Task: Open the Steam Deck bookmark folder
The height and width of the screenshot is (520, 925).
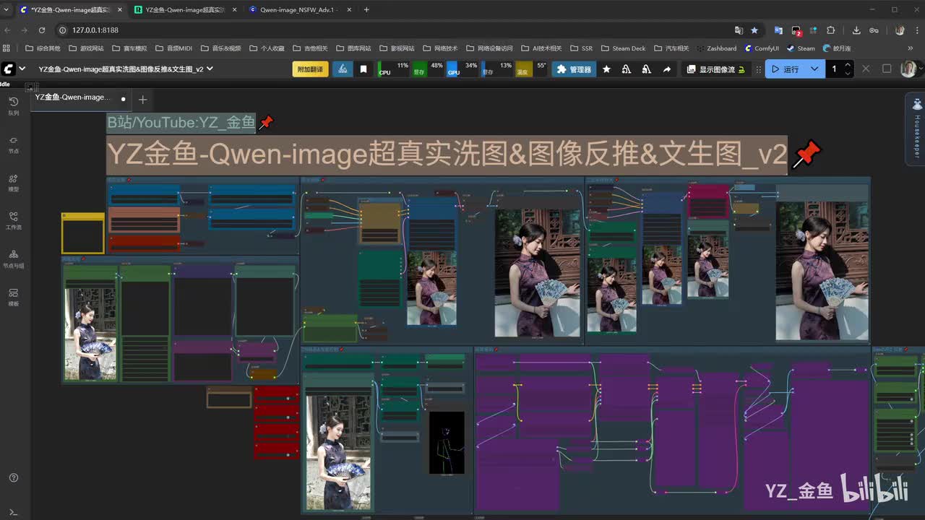Action: click(x=623, y=48)
